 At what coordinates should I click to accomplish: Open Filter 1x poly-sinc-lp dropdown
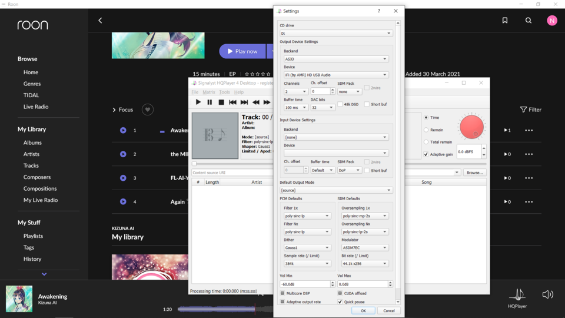[x=307, y=216]
